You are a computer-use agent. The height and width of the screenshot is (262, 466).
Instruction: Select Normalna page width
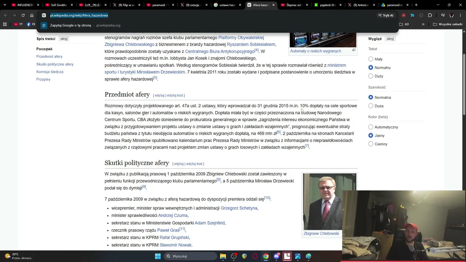click(371, 97)
